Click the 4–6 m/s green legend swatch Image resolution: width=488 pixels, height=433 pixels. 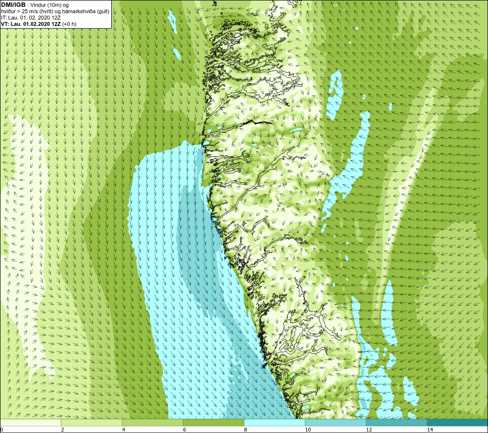[152, 422]
